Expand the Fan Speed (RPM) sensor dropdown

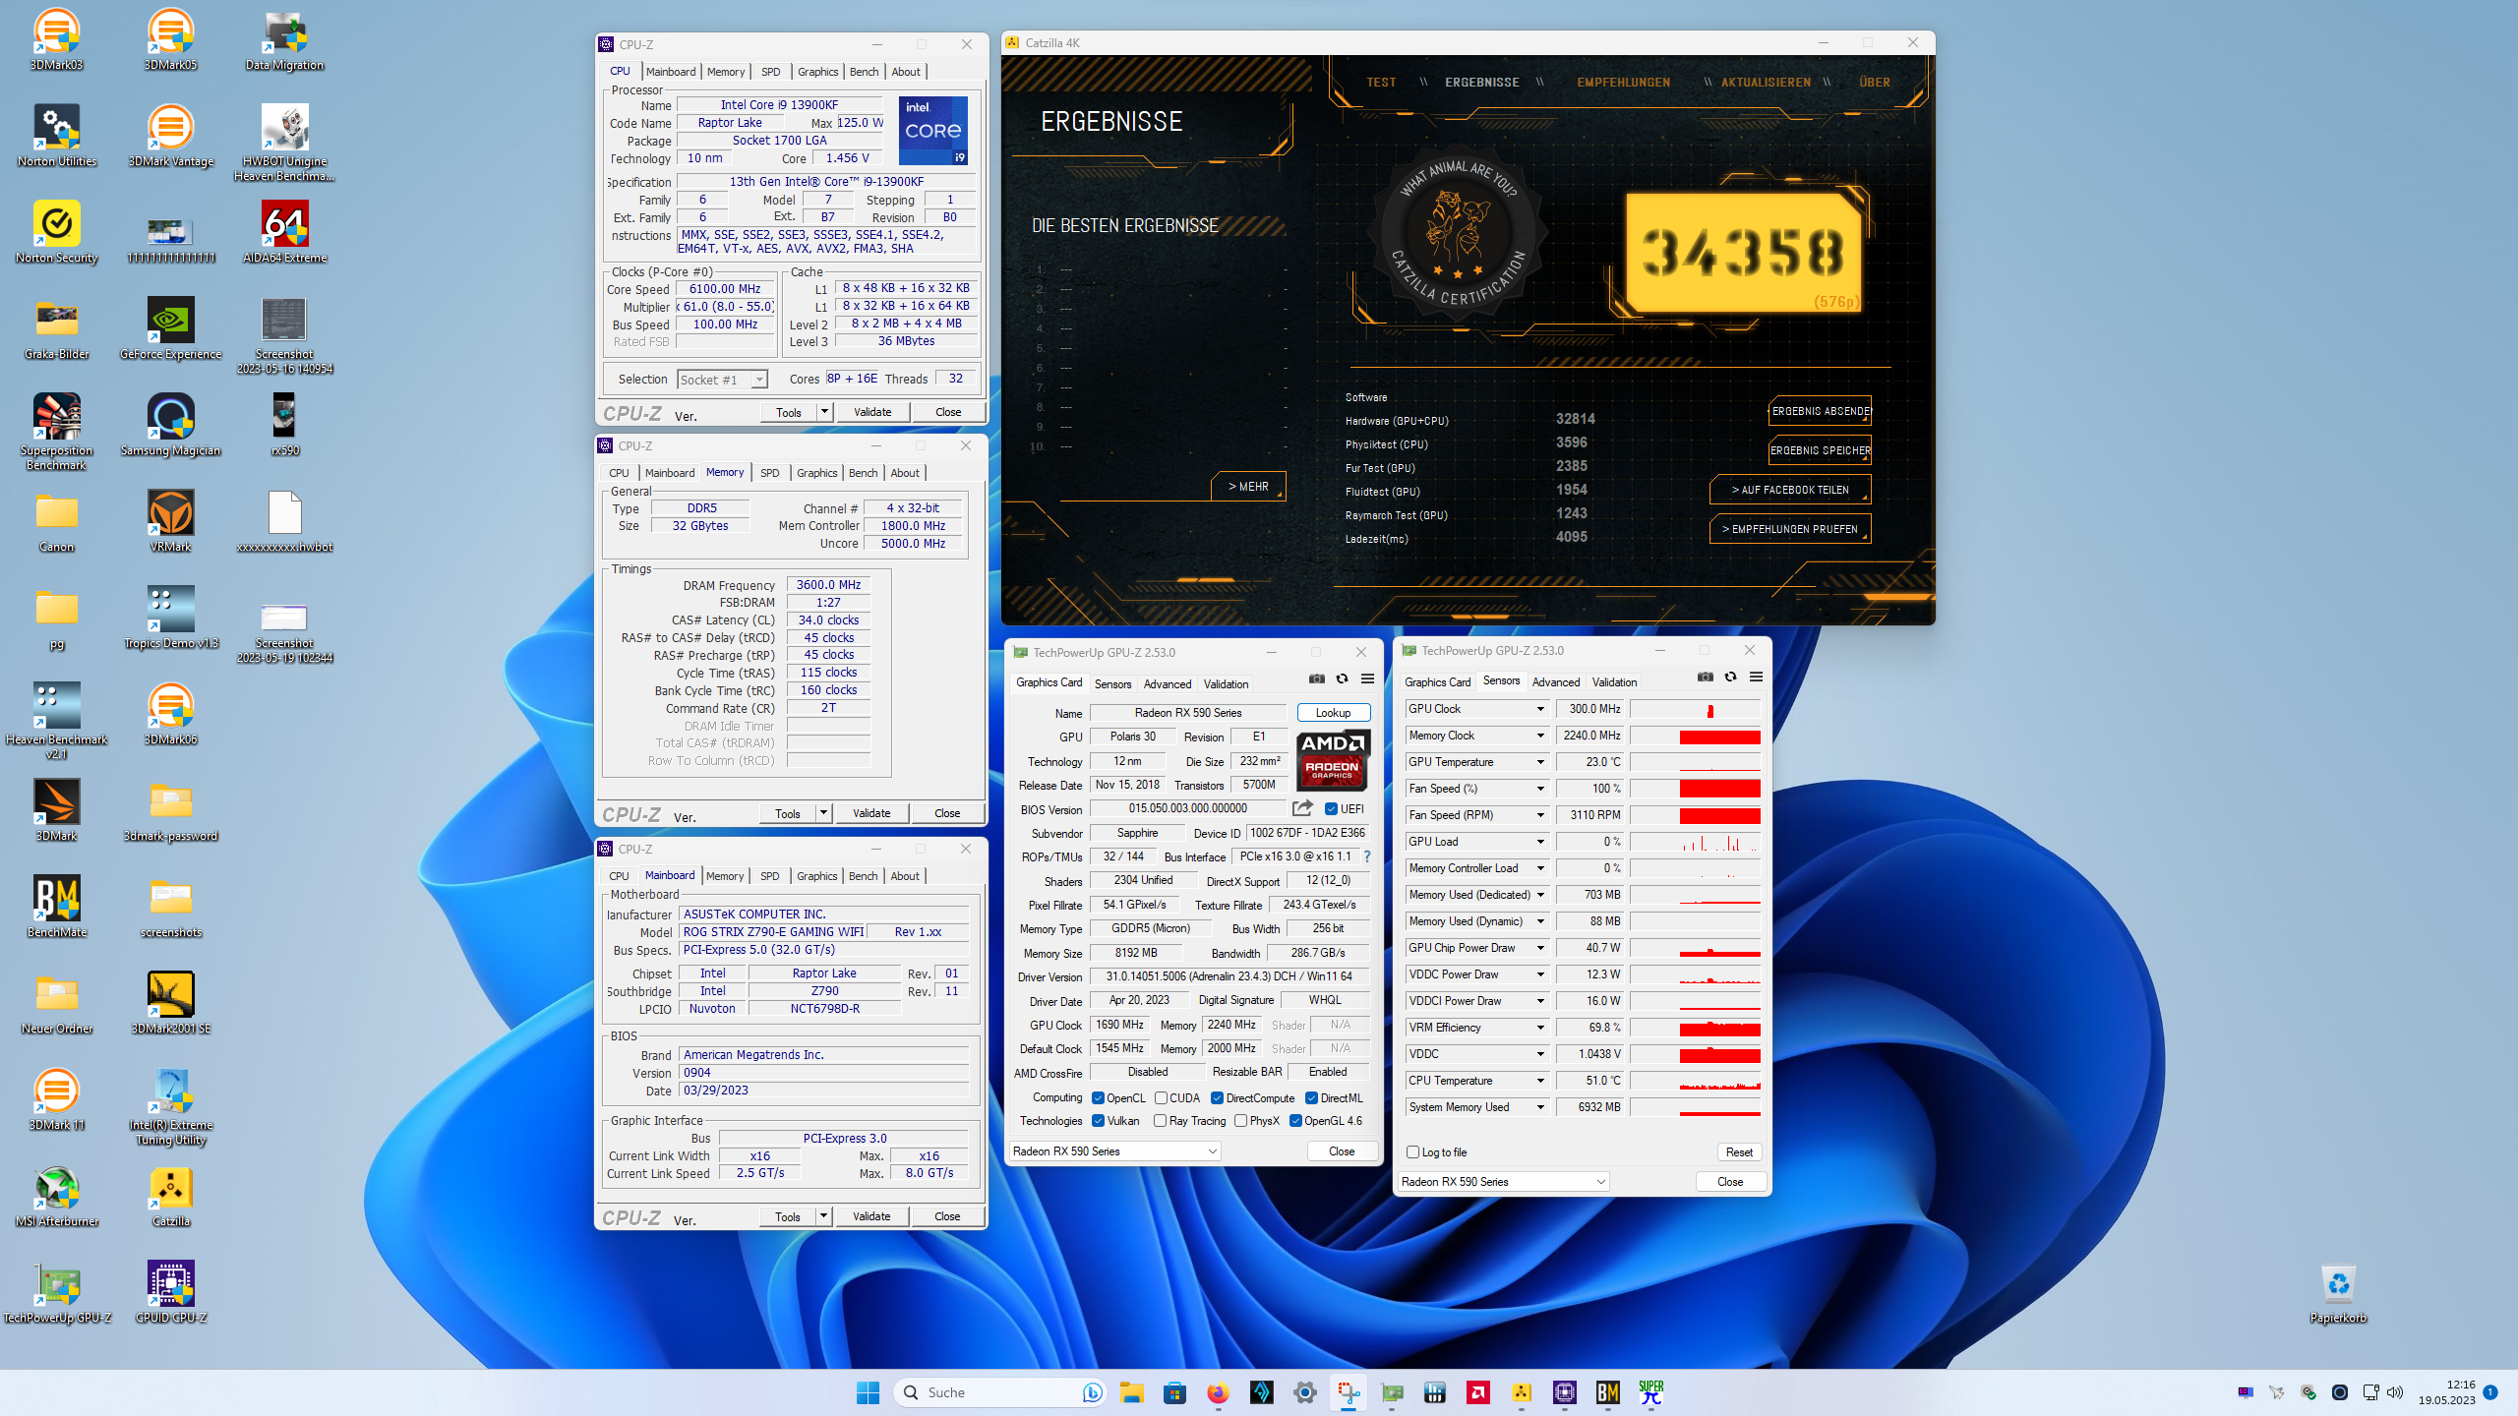[1540, 815]
